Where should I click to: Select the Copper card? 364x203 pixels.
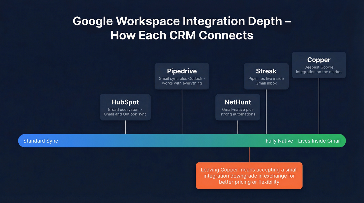point(319,65)
